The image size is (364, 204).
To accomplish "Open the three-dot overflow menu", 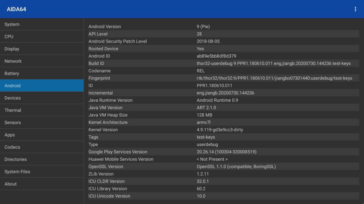I will tap(355, 9).
